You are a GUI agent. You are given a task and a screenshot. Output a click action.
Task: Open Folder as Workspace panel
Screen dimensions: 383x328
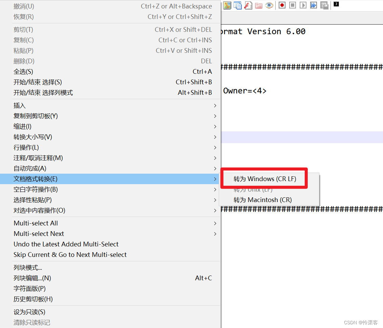[259, 5]
